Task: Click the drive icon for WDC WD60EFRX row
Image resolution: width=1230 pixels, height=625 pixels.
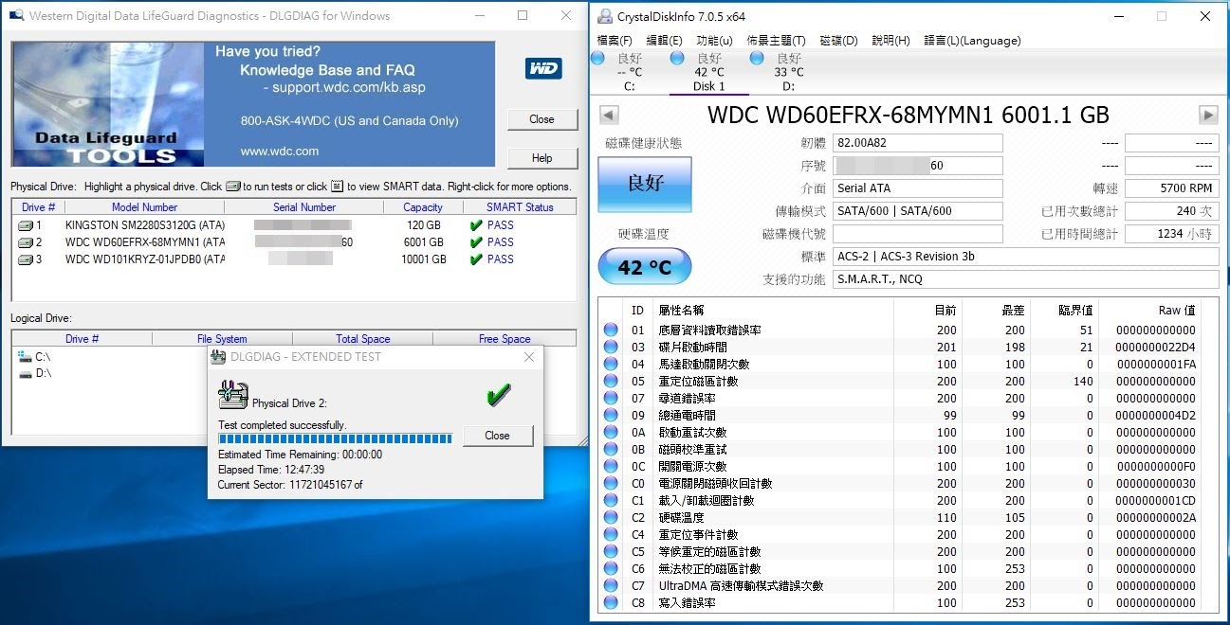Action: click(26, 242)
